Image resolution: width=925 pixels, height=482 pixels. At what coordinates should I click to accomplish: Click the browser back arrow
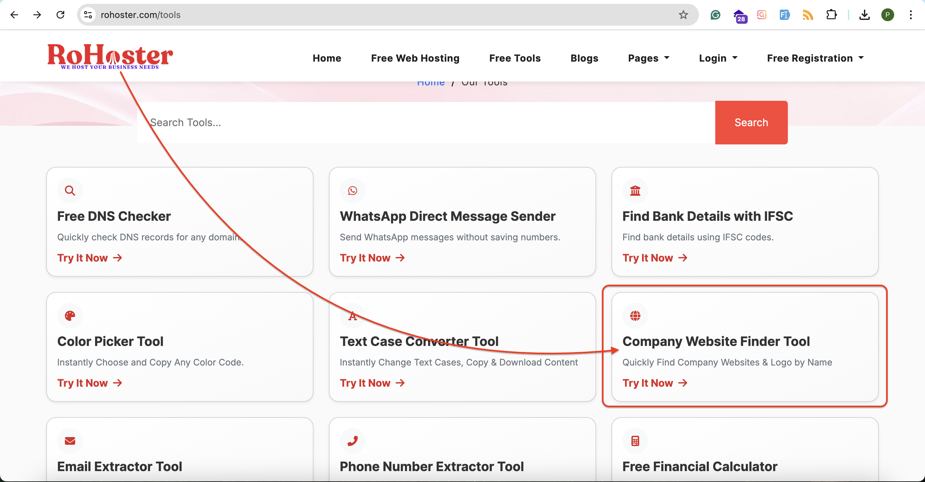(x=14, y=15)
